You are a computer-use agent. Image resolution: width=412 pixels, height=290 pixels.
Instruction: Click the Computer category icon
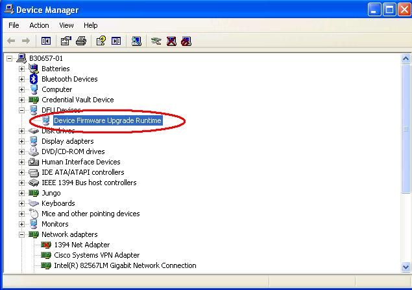point(34,89)
